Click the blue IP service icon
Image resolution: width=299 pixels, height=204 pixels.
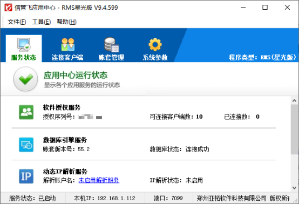26,176
